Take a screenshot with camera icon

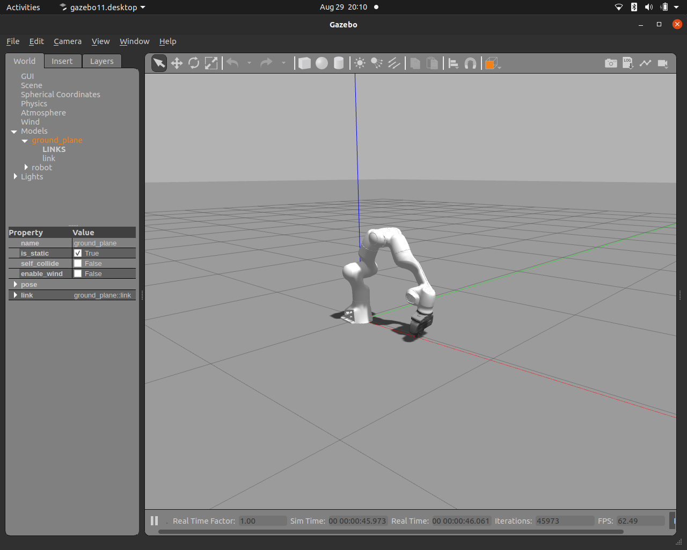pyautogui.click(x=611, y=63)
